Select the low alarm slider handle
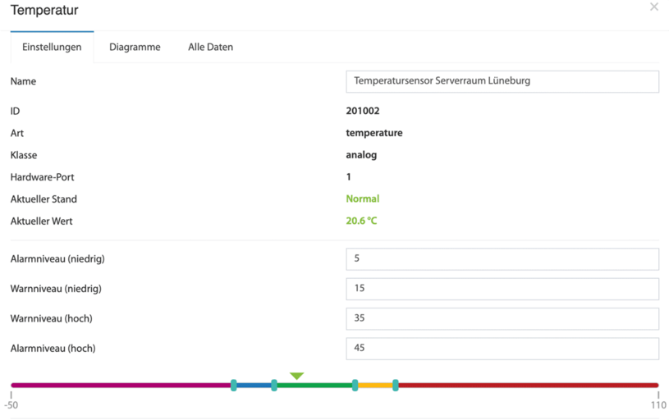Image resolution: width=669 pixels, height=420 pixels. click(x=233, y=385)
